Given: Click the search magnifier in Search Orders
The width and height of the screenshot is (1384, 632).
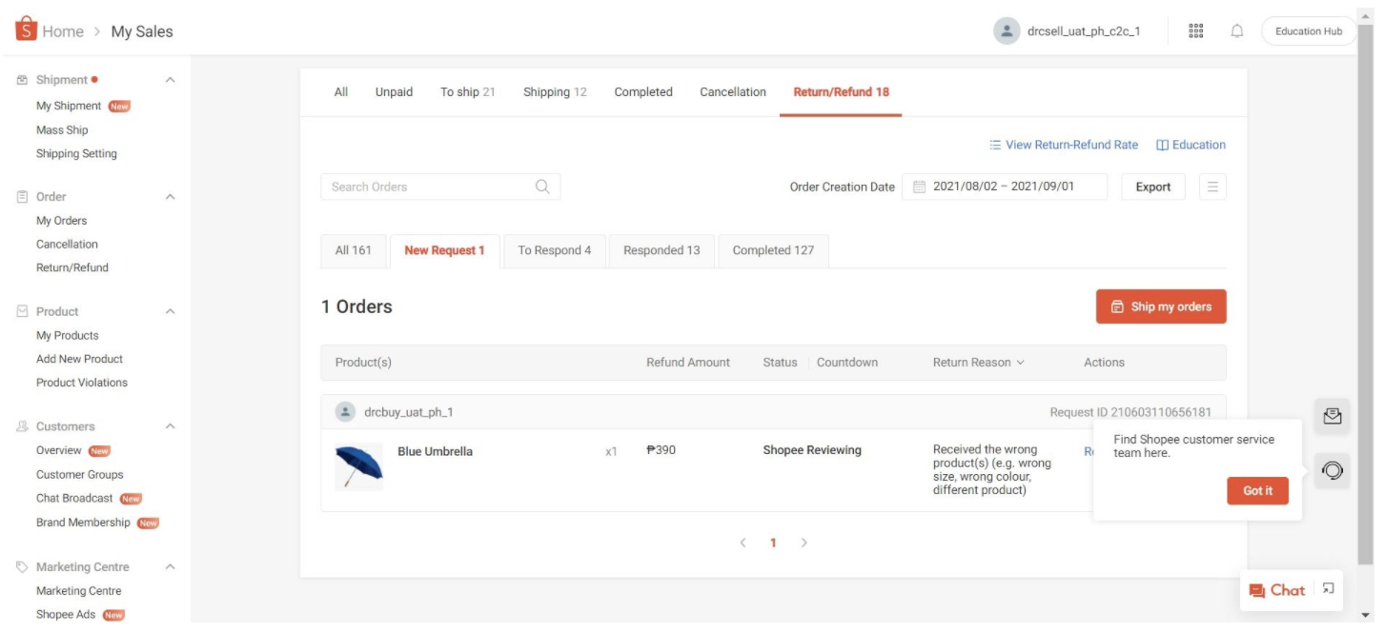Looking at the screenshot, I should tap(542, 187).
